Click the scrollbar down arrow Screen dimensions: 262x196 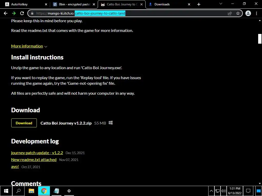(260, 183)
